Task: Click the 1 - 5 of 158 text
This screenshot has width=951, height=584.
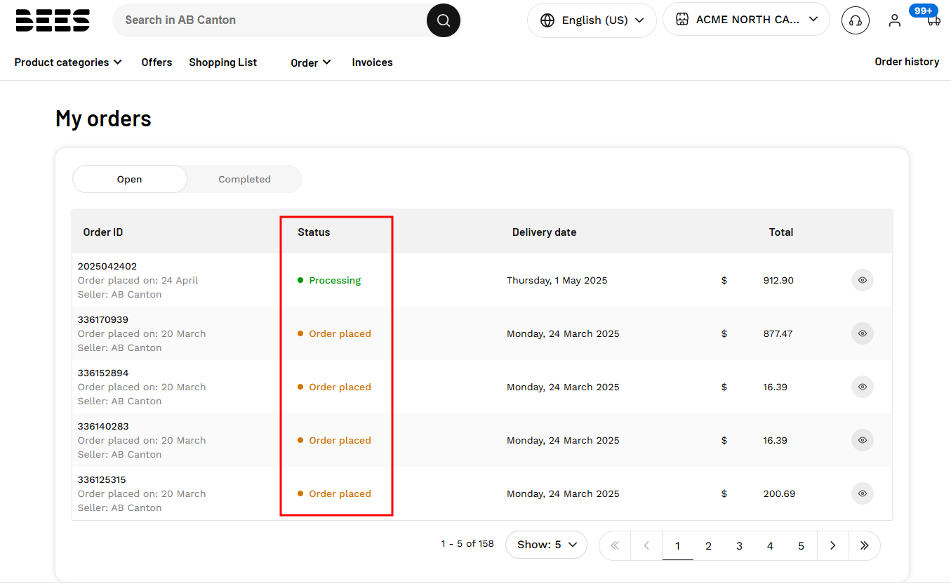Action: (x=467, y=544)
